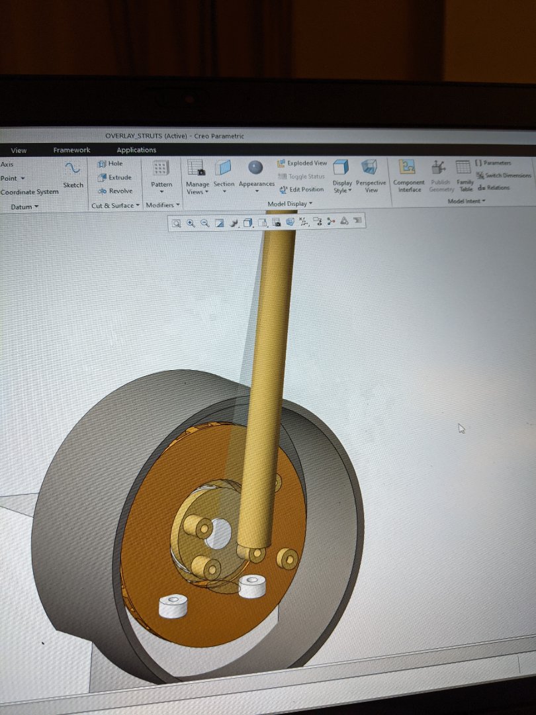Click the wireframe cube display style icon
536x715 pixels.
click(x=248, y=223)
